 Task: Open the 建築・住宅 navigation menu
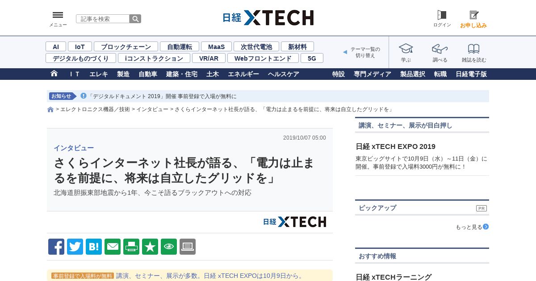pos(182,74)
